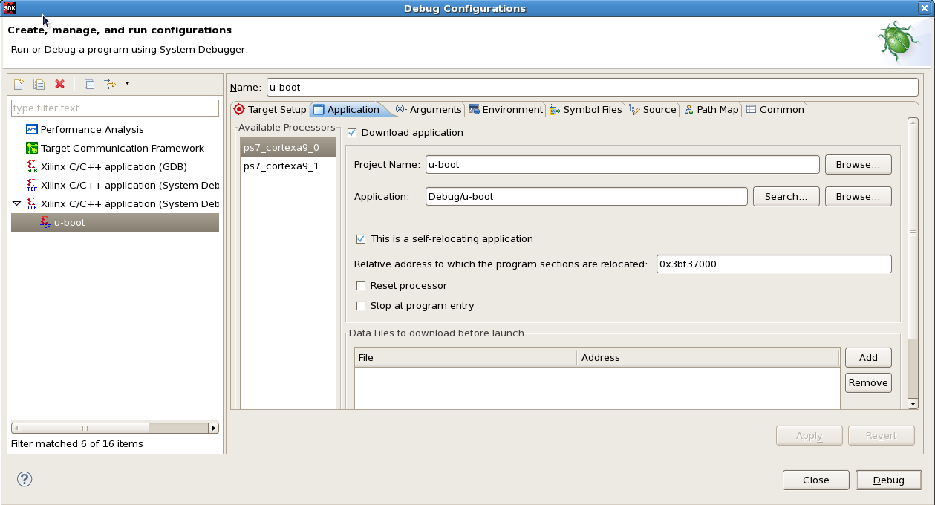Click Browse next to Application Search
Viewport: 935px width, 505px height.
[x=858, y=196]
